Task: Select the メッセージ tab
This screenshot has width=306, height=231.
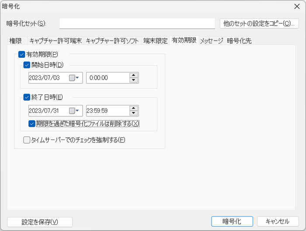Action: click(x=212, y=41)
